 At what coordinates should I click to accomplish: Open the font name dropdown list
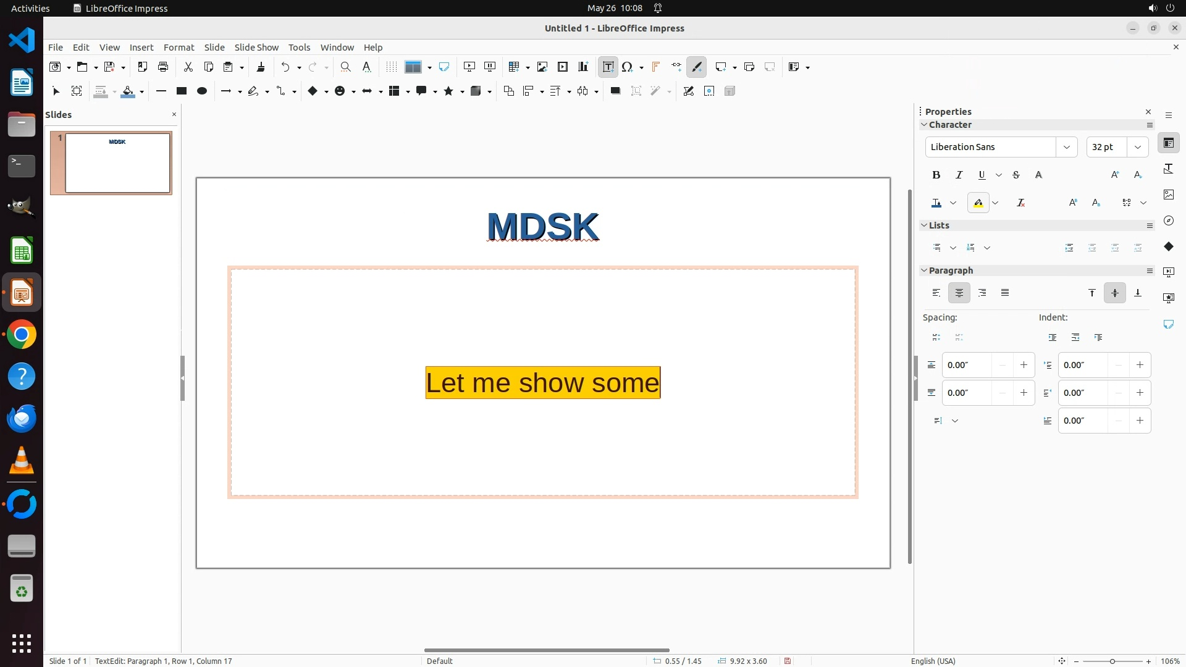(1066, 147)
